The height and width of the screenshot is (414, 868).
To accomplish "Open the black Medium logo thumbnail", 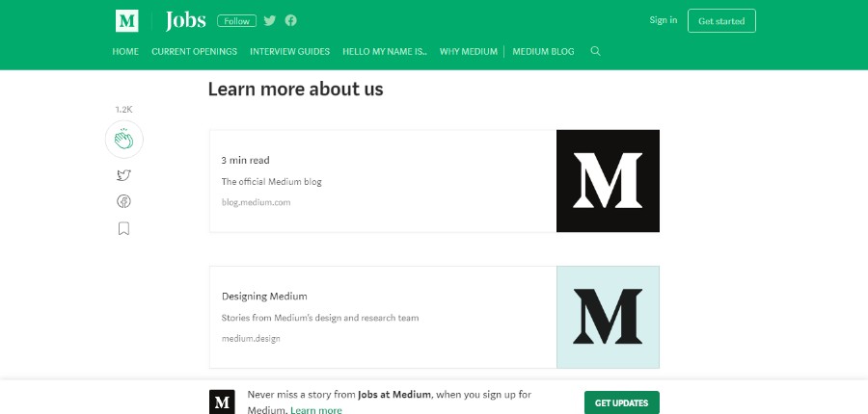I will [608, 181].
